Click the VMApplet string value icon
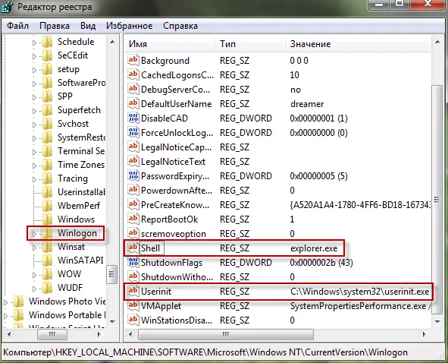 click(x=133, y=305)
